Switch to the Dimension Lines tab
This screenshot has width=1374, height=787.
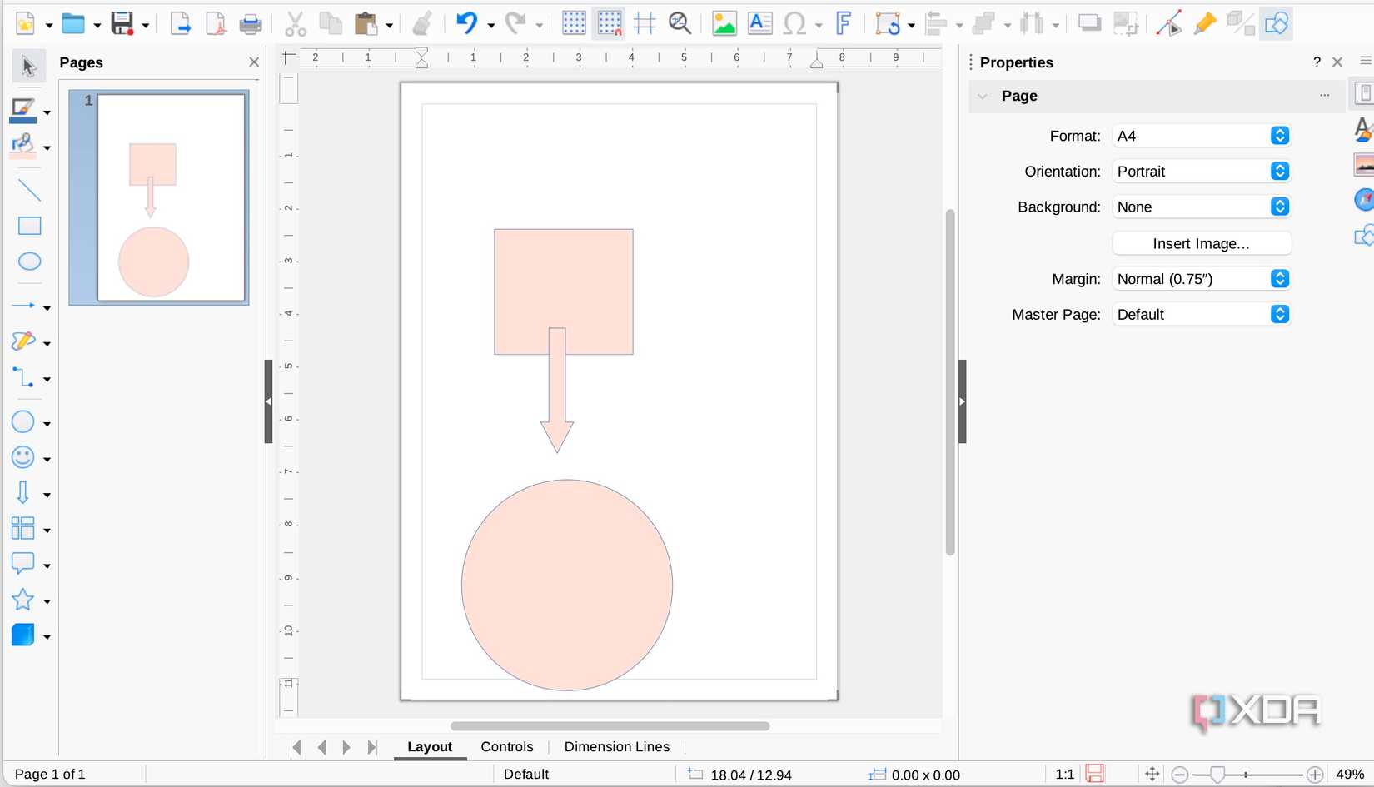click(616, 746)
